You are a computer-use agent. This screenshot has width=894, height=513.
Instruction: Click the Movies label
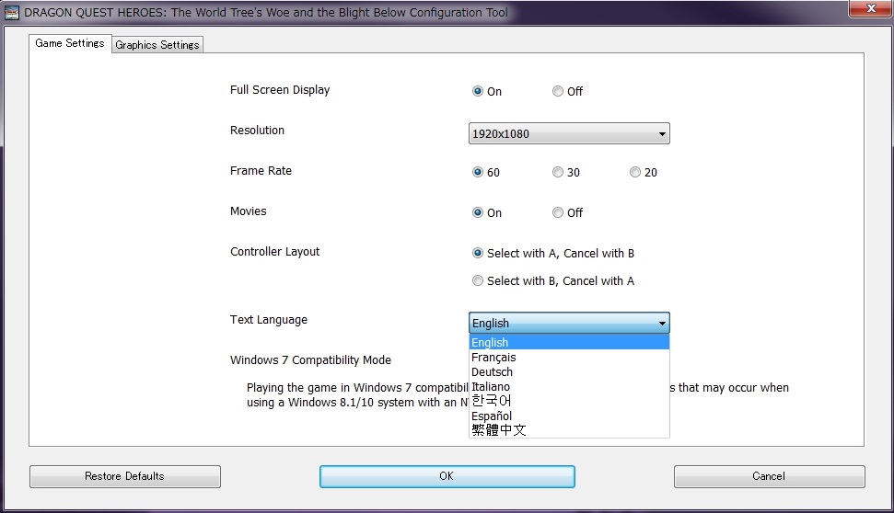(248, 211)
